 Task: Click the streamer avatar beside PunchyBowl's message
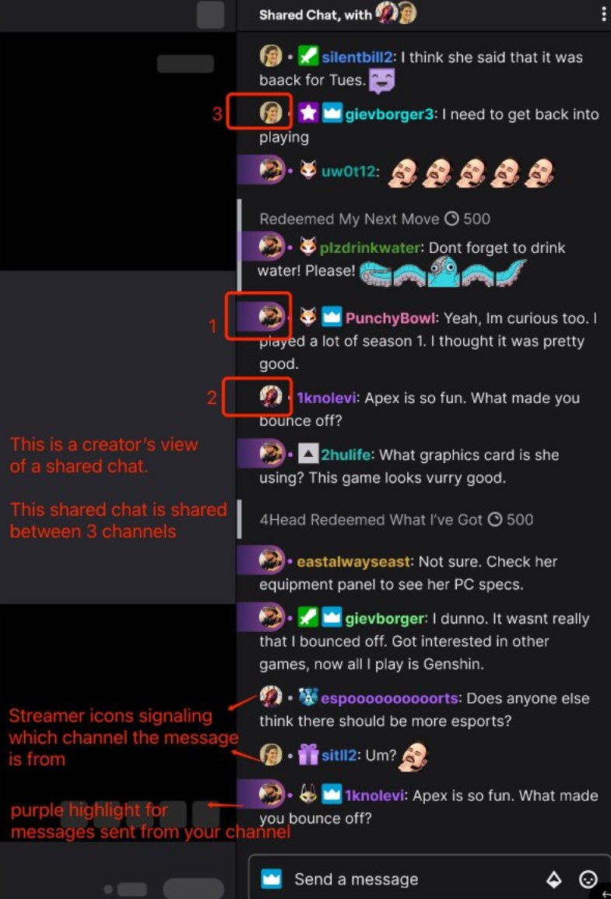(x=271, y=316)
